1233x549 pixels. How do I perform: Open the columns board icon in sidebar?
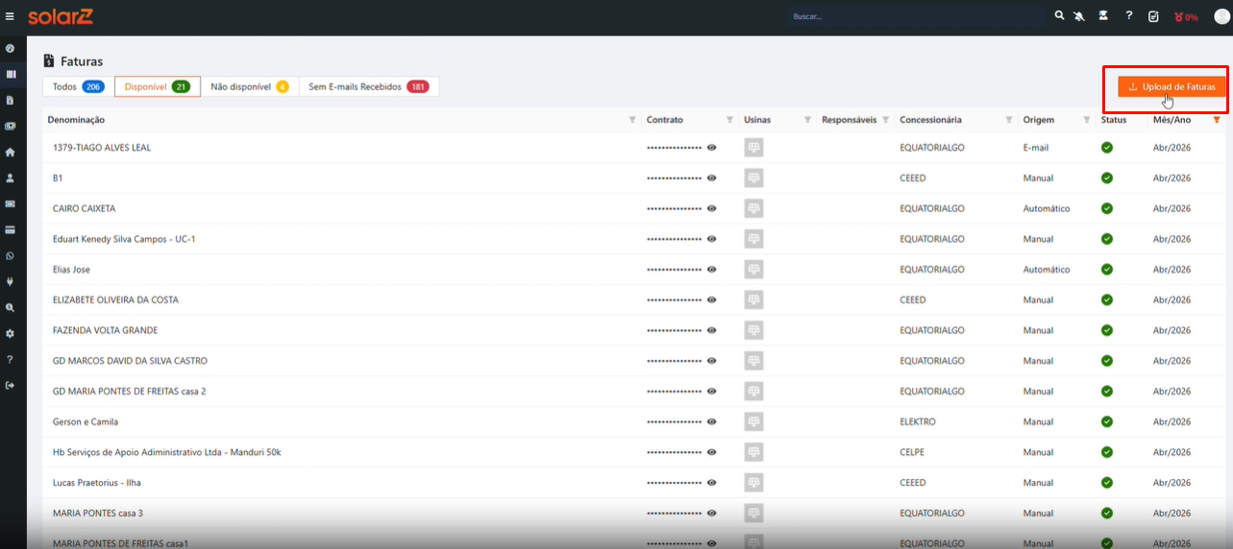(10, 74)
